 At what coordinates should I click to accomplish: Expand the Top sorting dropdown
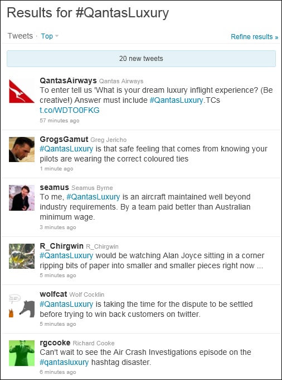pos(50,36)
